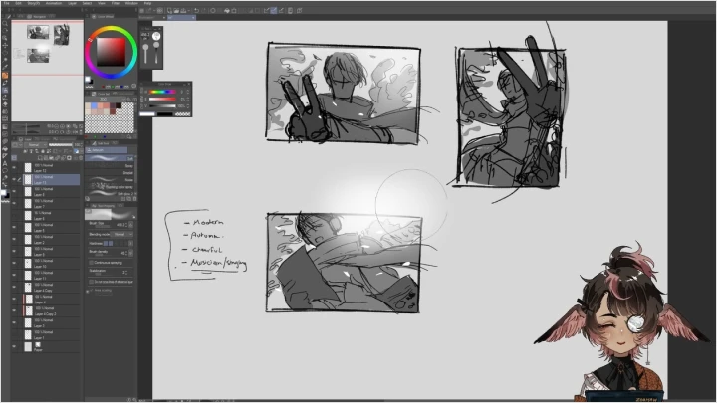Toggle the Continuous spraying checkbox

(91, 262)
